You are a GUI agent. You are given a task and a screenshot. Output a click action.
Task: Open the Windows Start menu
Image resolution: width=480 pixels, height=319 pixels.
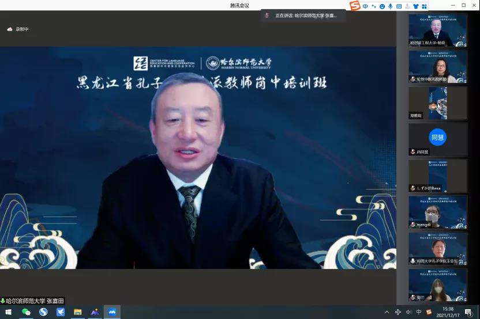pyautogui.click(x=8, y=312)
